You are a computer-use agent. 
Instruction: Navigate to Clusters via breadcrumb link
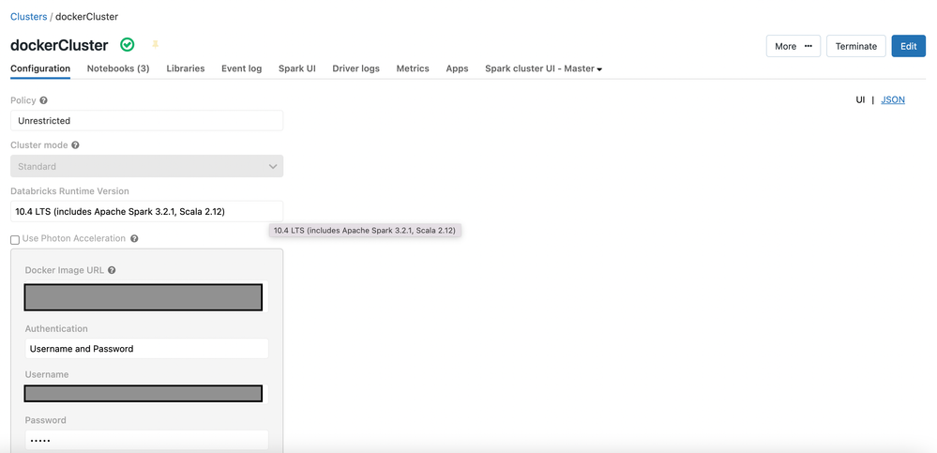tap(28, 17)
